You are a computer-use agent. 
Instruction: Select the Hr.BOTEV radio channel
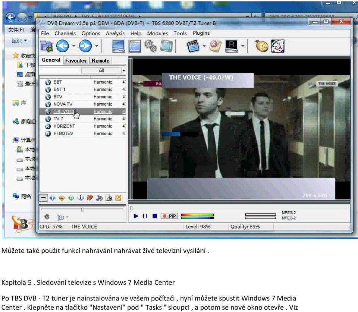pyautogui.click(x=83, y=133)
